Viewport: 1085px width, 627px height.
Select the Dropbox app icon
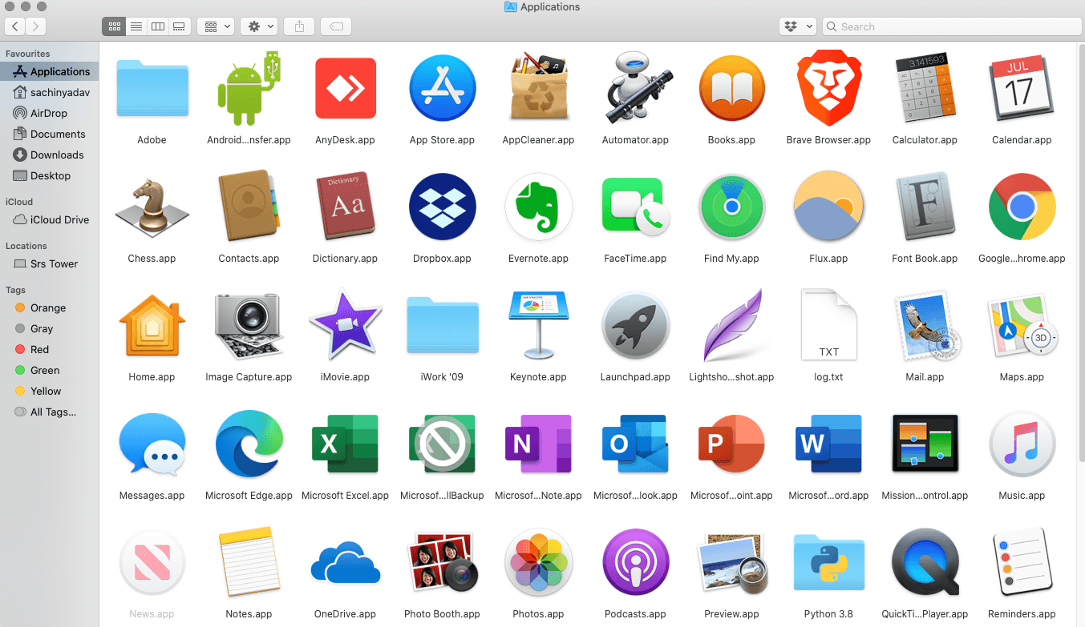pyautogui.click(x=443, y=207)
